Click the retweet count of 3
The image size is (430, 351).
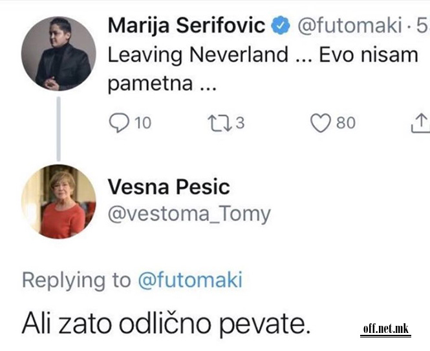pos(240,123)
